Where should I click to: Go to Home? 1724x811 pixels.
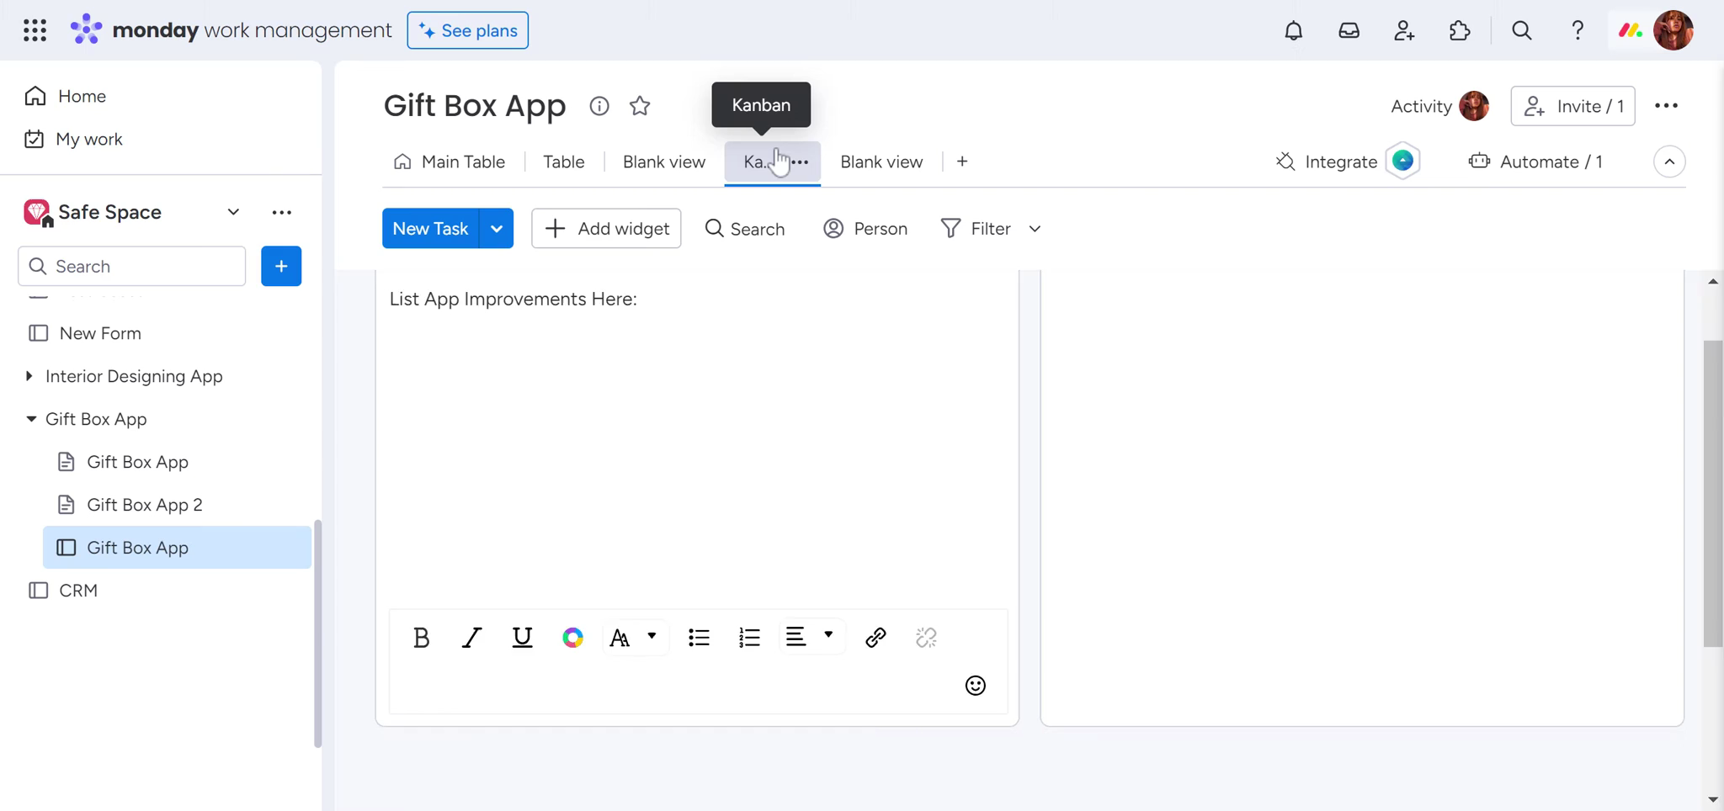[x=66, y=96]
